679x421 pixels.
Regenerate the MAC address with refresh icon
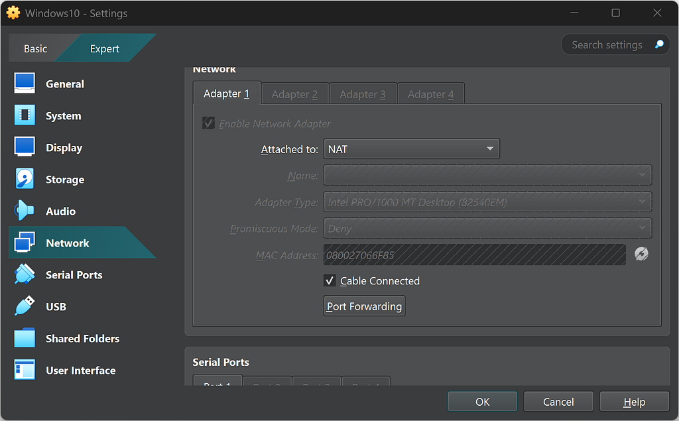pyautogui.click(x=641, y=254)
